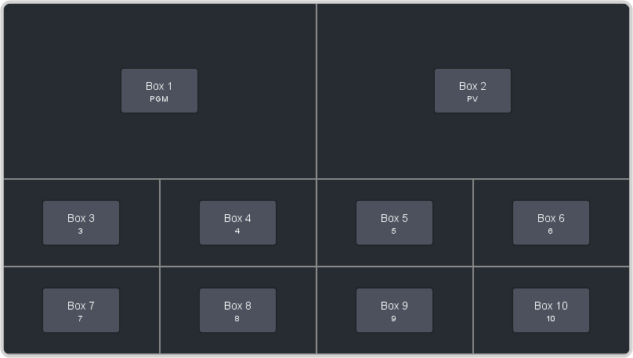The image size is (633, 358).
Task: Click horizontal divider between Box 6 and Box 10
Action: [551, 267]
